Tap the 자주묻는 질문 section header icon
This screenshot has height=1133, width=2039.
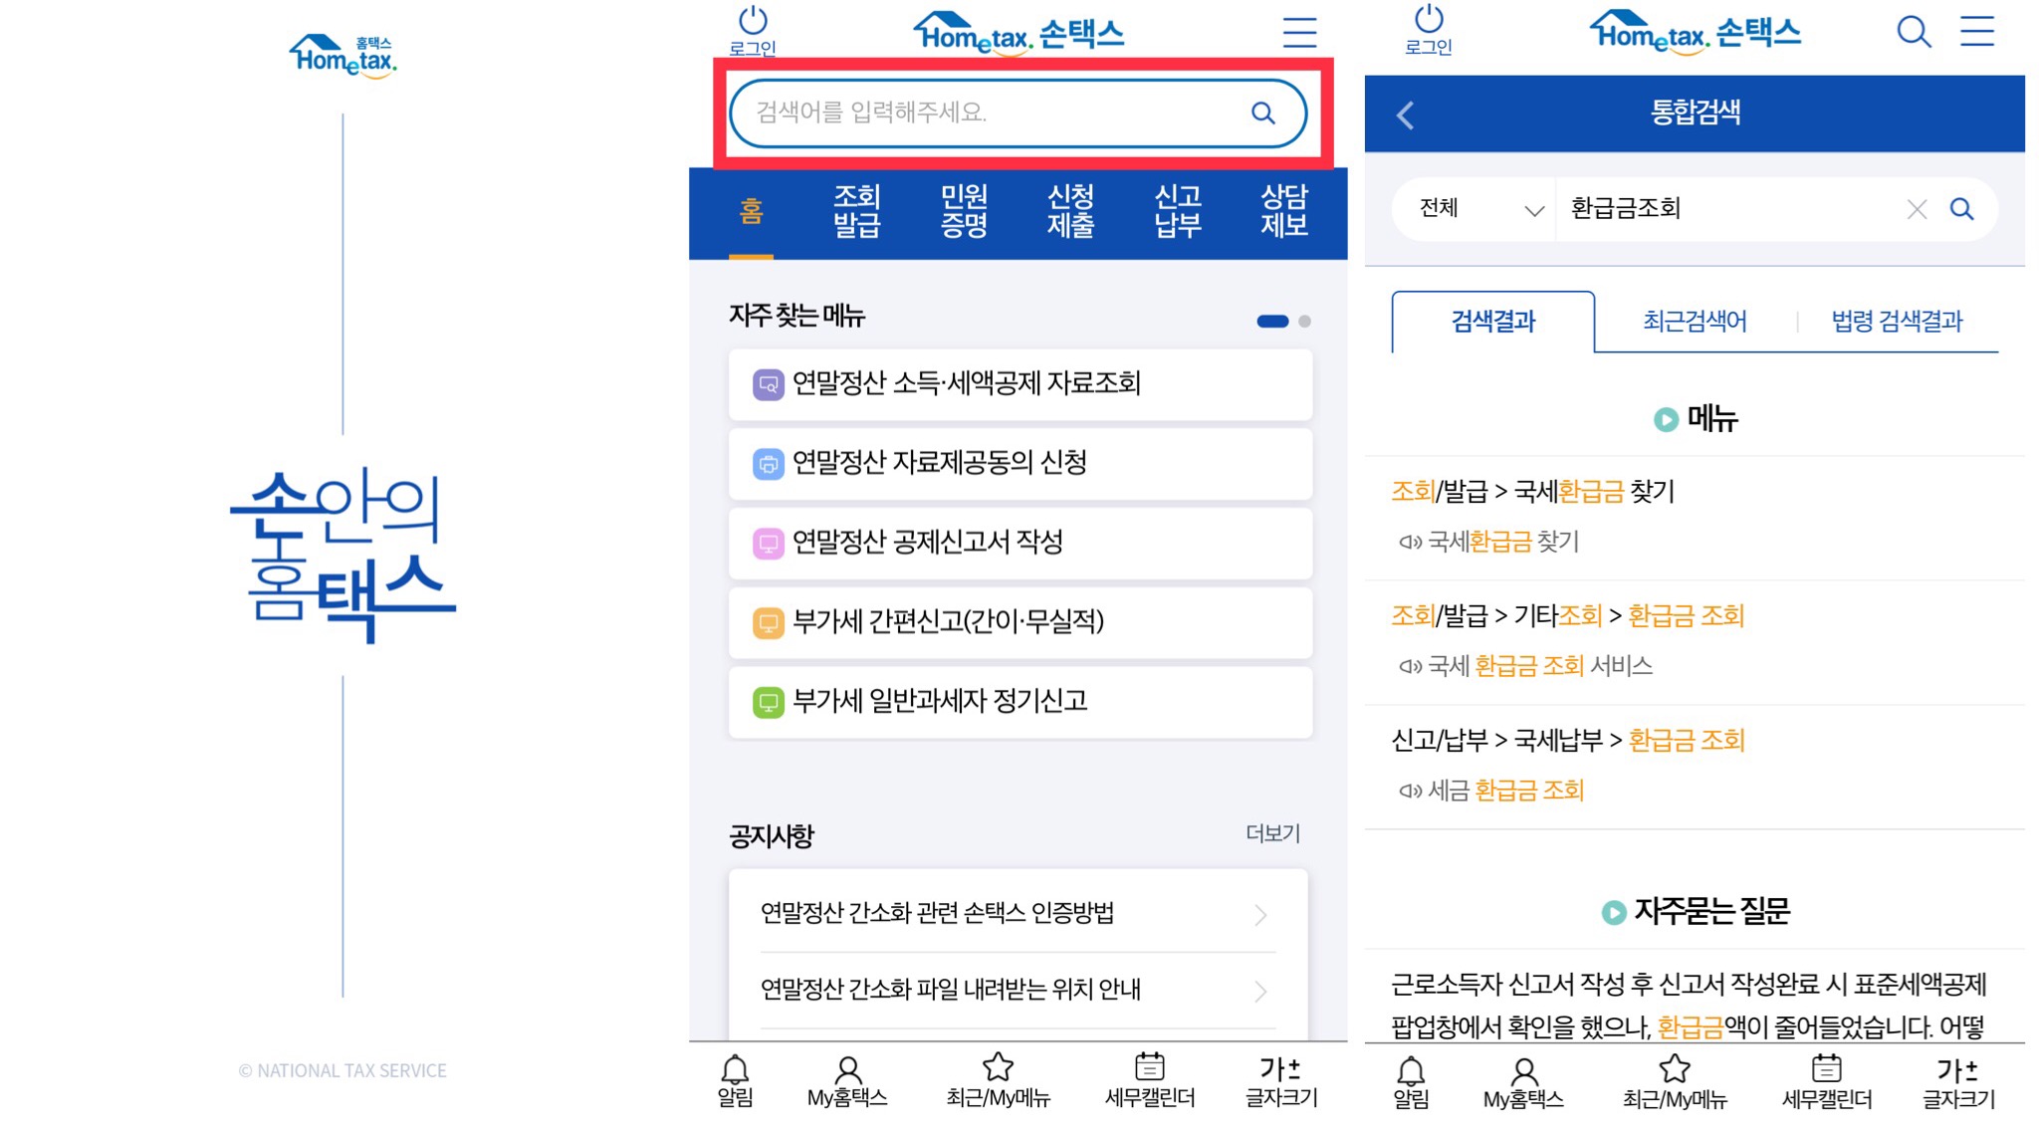[x=1614, y=912]
